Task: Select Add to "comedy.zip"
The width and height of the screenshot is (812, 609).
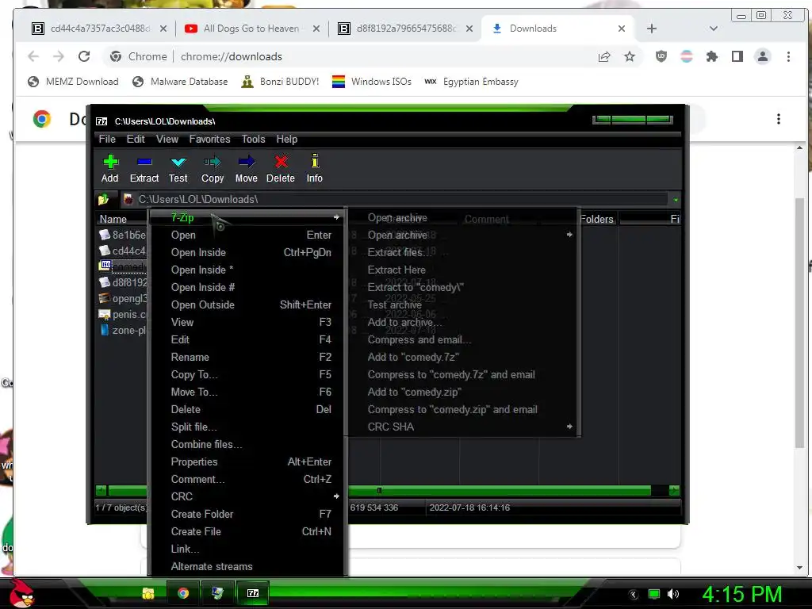Action: pos(414,392)
